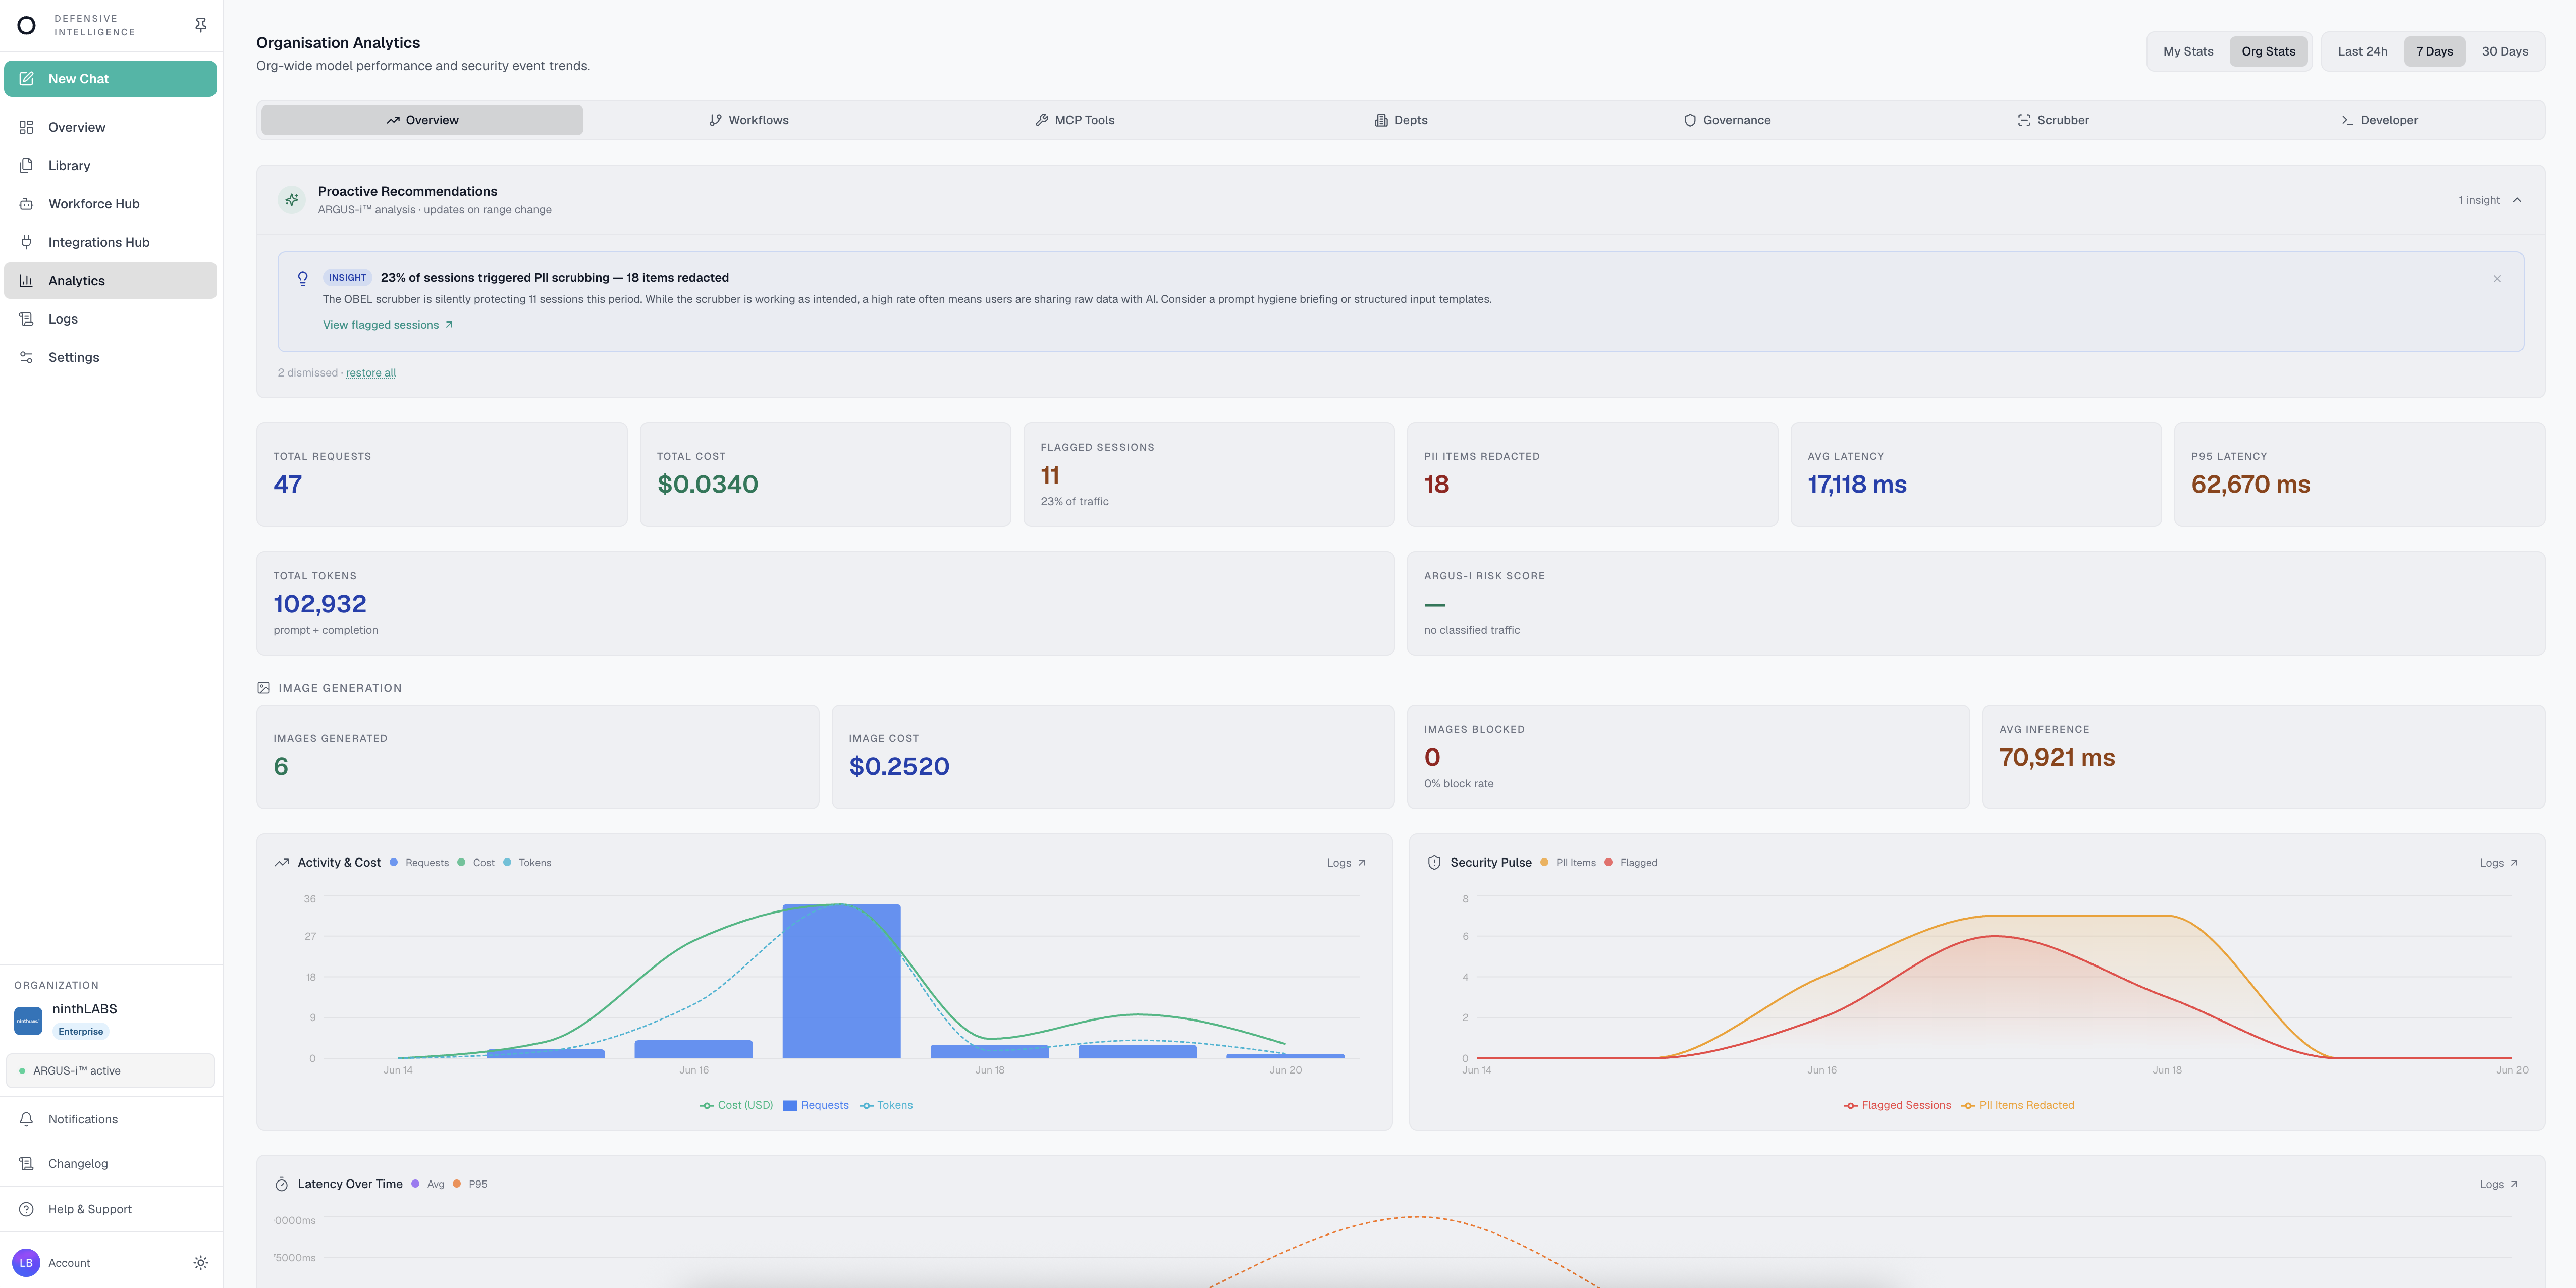Click the Defensive Intelligence logo circle
The height and width of the screenshot is (1288, 2576).
pos(27,25)
